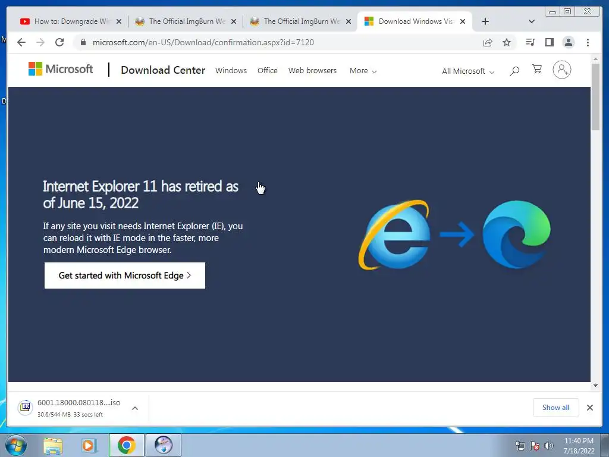The height and width of the screenshot is (457, 609).
Task: Reload the current Microsoft page
Action: click(59, 42)
